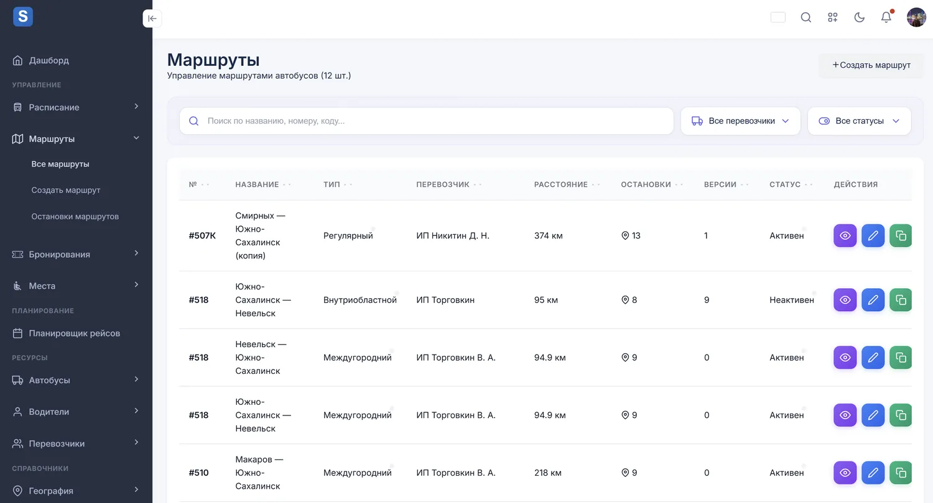Click carrier ИП Никитин Д. Н.

tap(453, 235)
